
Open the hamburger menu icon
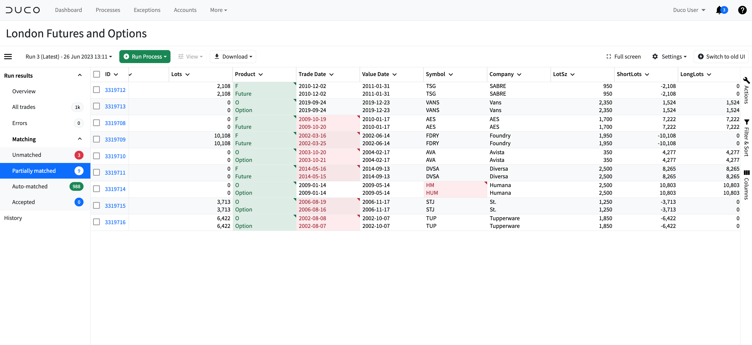coord(8,57)
